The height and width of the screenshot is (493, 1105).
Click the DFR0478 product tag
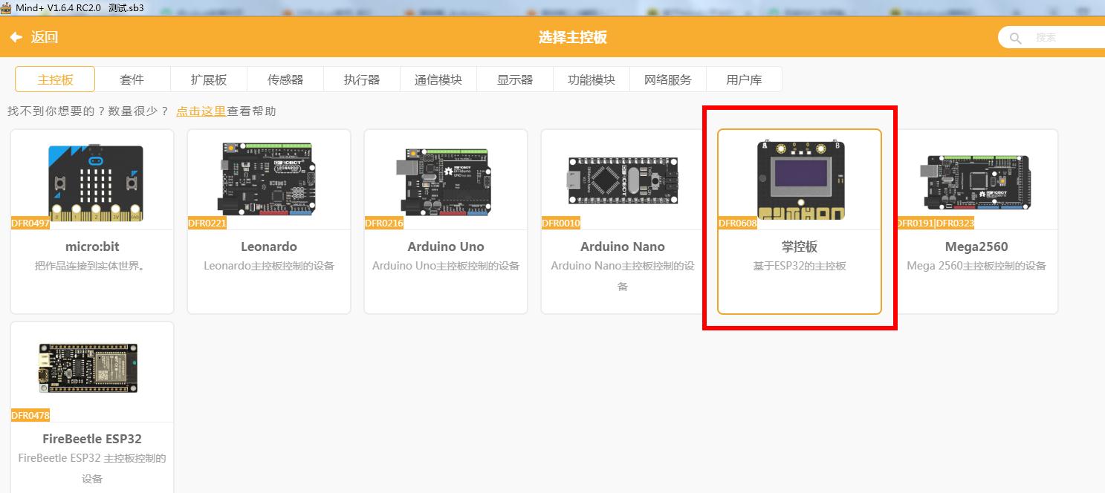coord(30,416)
